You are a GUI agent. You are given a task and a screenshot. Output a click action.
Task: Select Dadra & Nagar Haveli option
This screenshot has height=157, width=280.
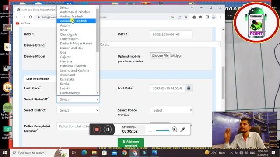(x=76, y=44)
